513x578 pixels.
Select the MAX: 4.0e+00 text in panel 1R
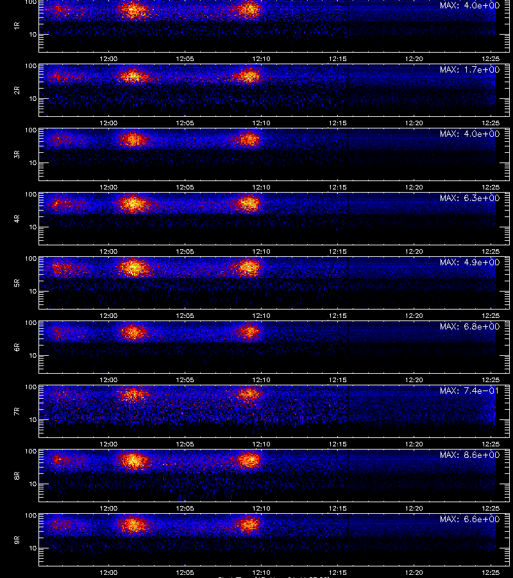tap(469, 6)
